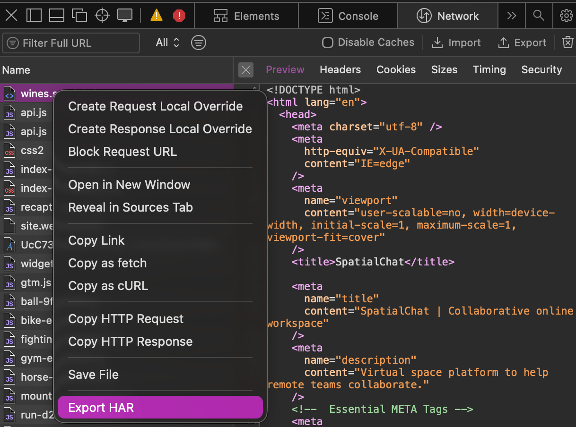Enable the Disable Caches checkbox
576x427 pixels.
pos(327,43)
